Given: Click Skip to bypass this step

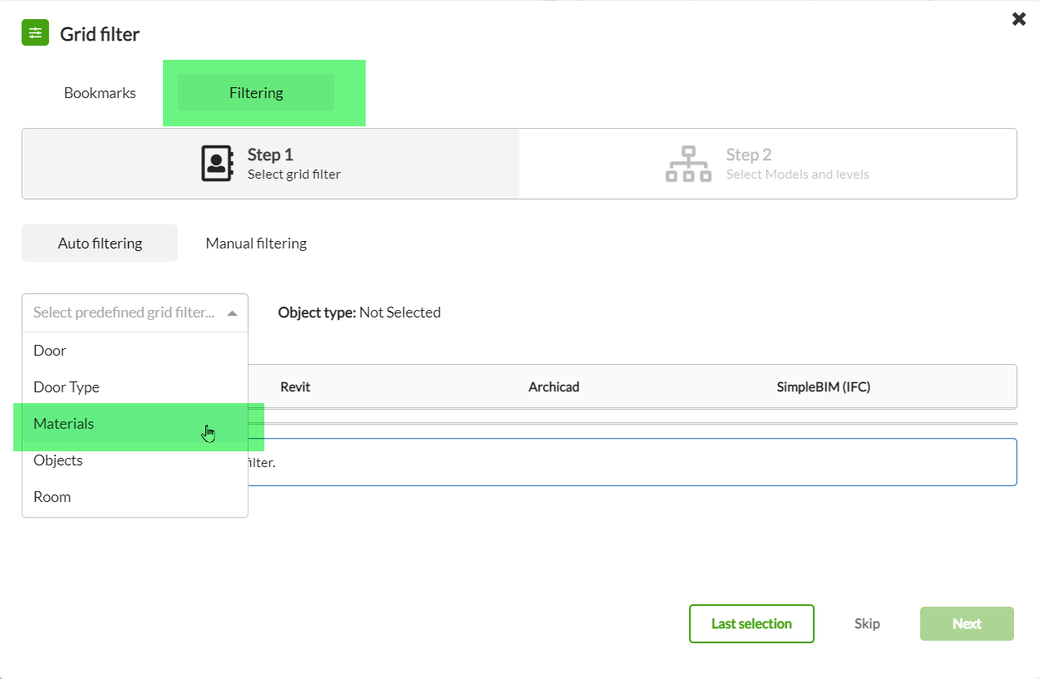Looking at the screenshot, I should 866,623.
